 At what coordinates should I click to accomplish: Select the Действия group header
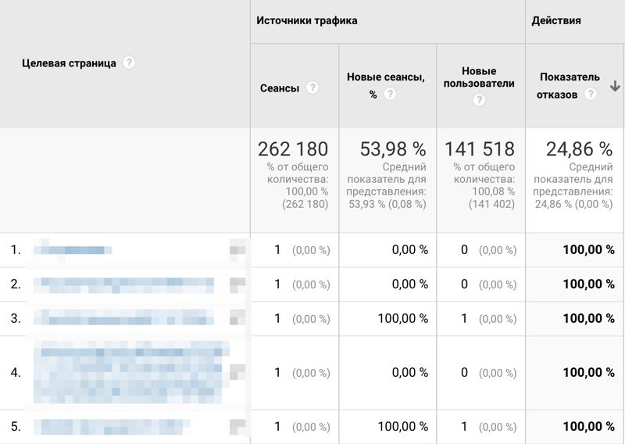(x=556, y=20)
